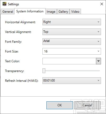Viewport: 106px width, 114px height.
Task: Click the 00:01:00 refresh interval value
Action: point(49,80)
